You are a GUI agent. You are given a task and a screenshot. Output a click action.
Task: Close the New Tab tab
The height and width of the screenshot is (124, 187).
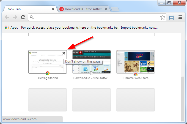(53, 9)
